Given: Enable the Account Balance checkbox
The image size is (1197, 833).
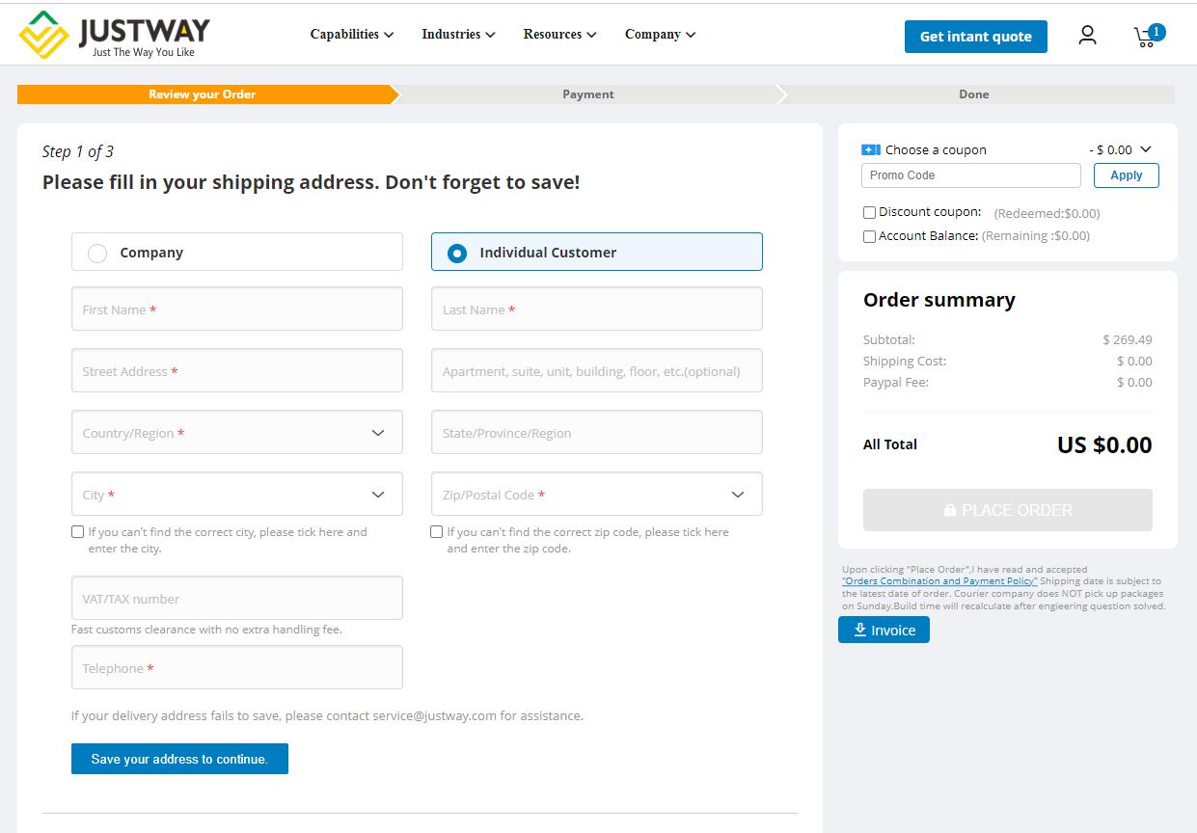Looking at the screenshot, I should tap(869, 236).
